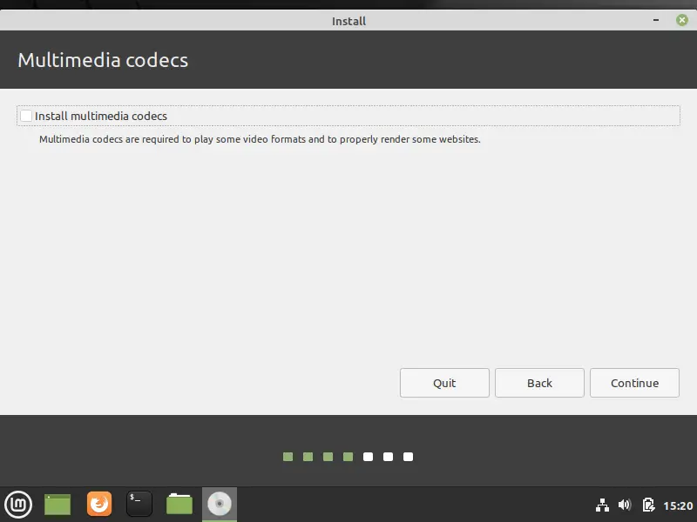Quit the installer
Screen dimensions: 697x522
(x=444, y=383)
